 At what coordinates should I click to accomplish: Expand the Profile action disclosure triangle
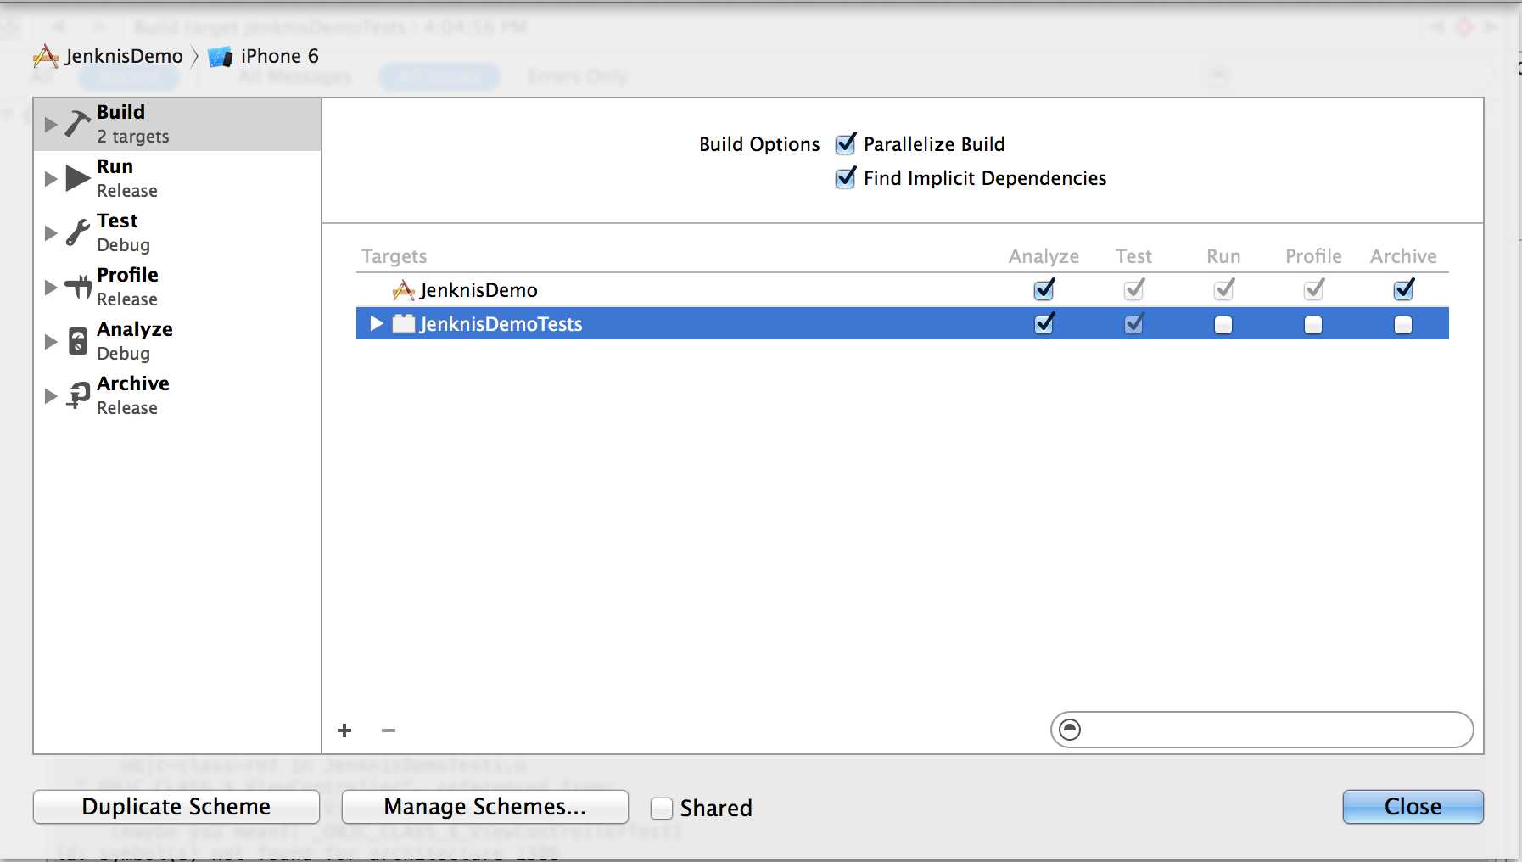[51, 288]
